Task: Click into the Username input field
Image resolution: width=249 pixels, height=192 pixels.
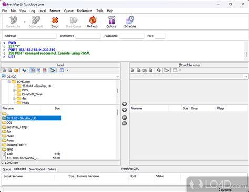Action: click(88, 36)
